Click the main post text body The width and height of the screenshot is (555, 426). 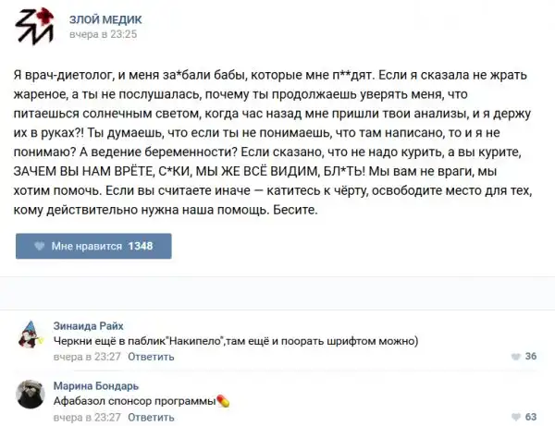point(277,142)
